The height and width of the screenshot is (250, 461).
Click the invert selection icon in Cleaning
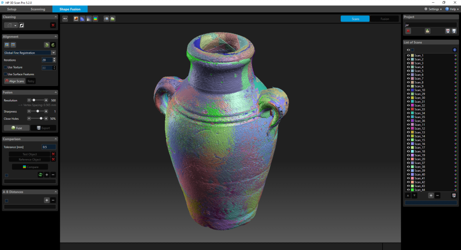tap(21, 25)
